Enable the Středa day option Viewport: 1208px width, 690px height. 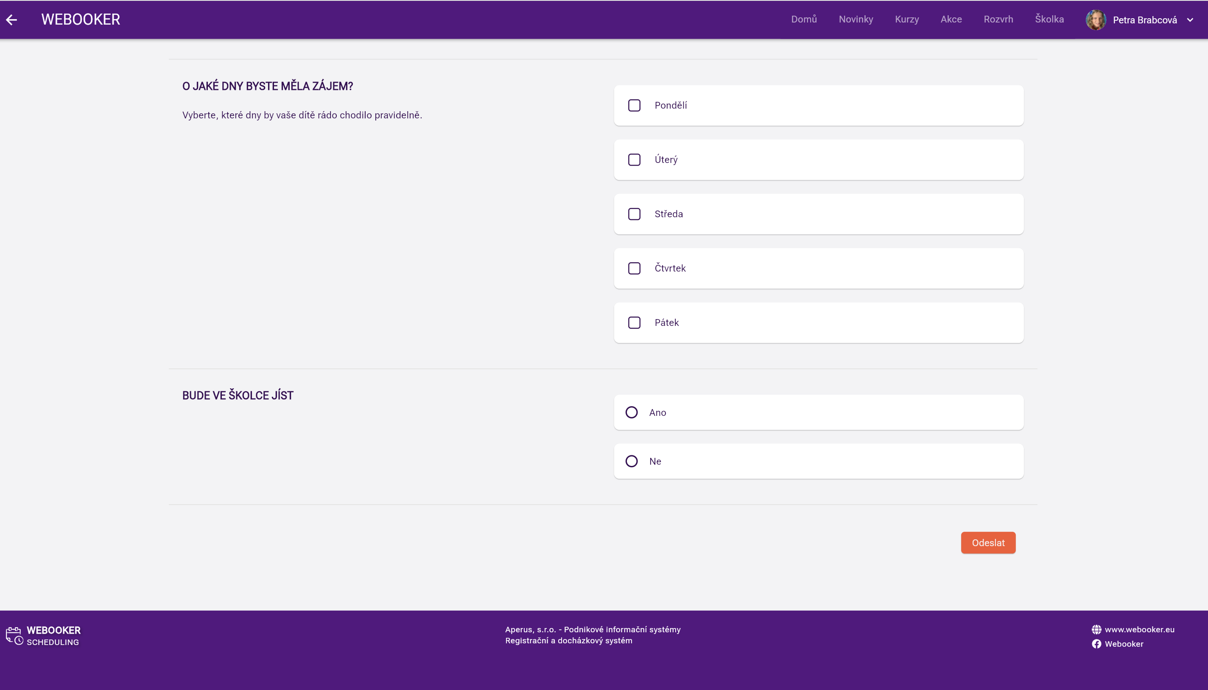634,214
